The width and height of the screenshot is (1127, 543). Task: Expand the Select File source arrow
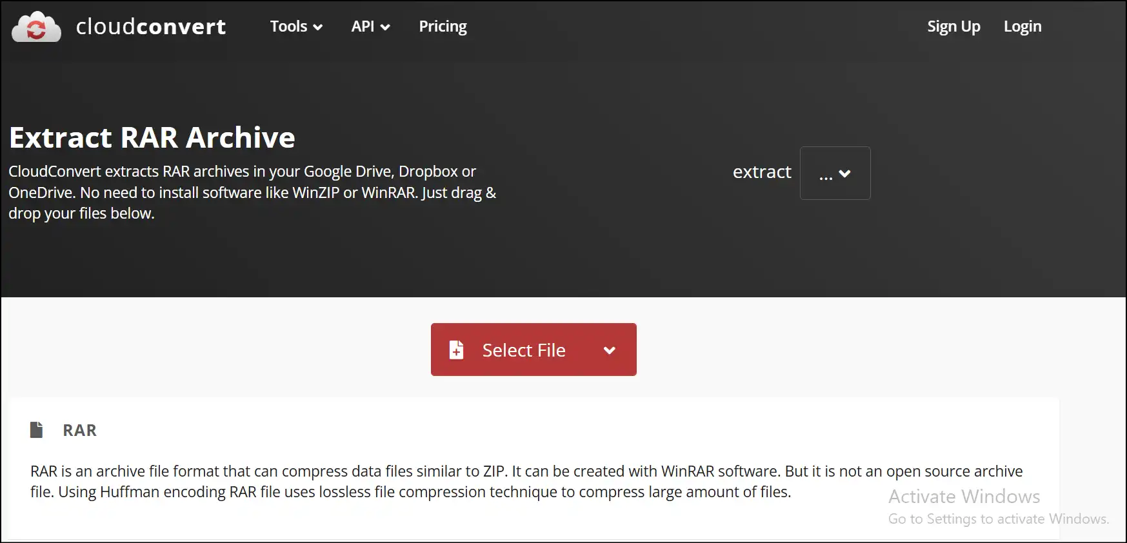[610, 350]
